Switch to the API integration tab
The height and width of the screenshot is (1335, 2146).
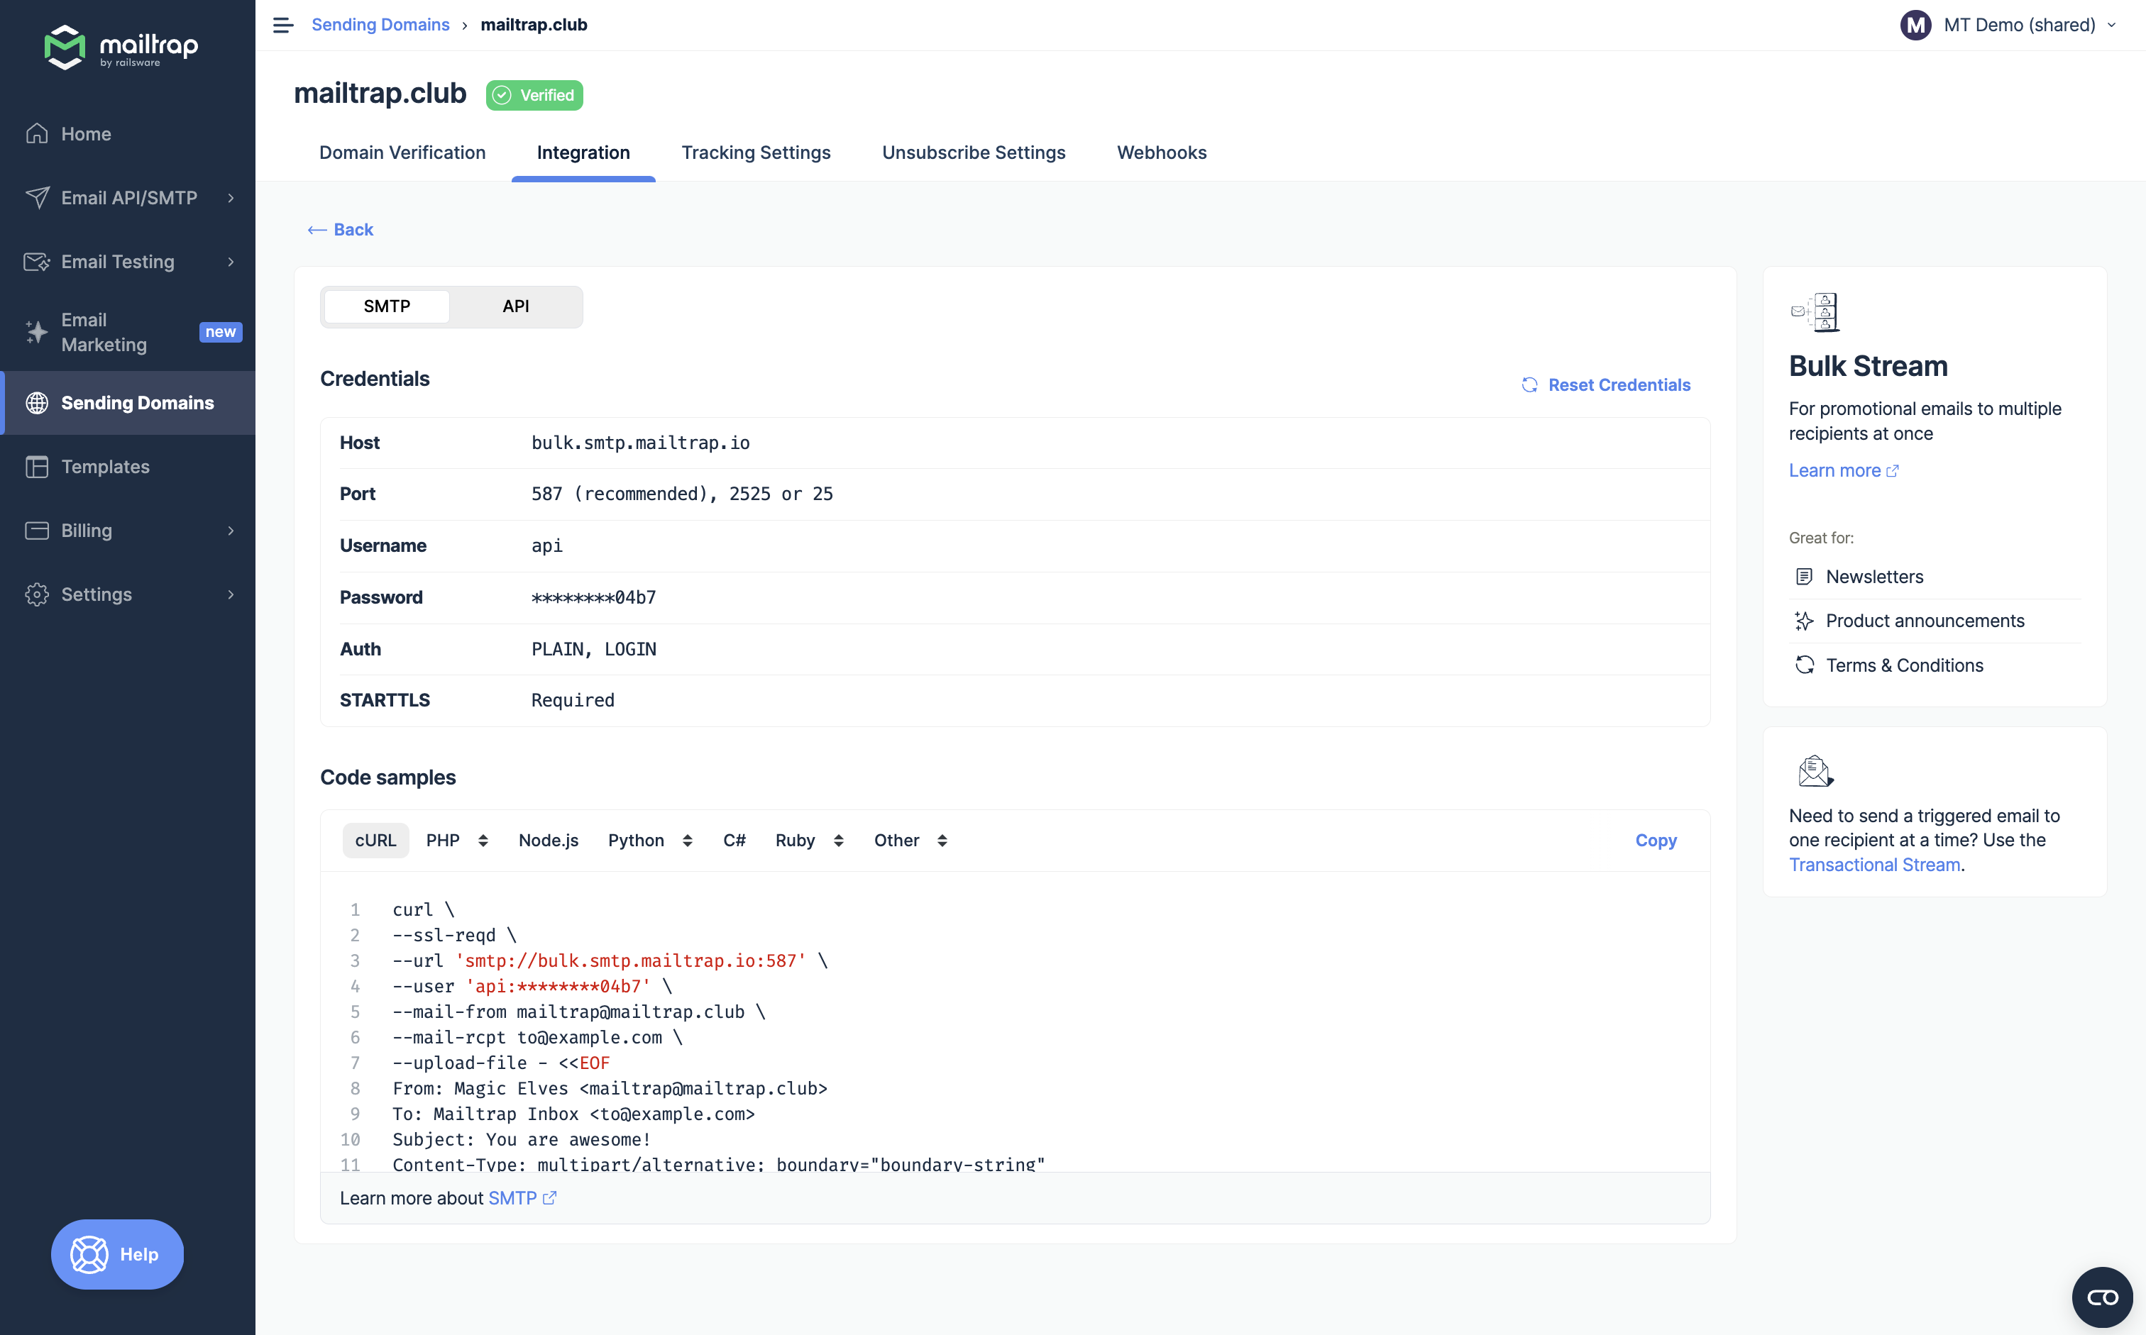tap(515, 306)
